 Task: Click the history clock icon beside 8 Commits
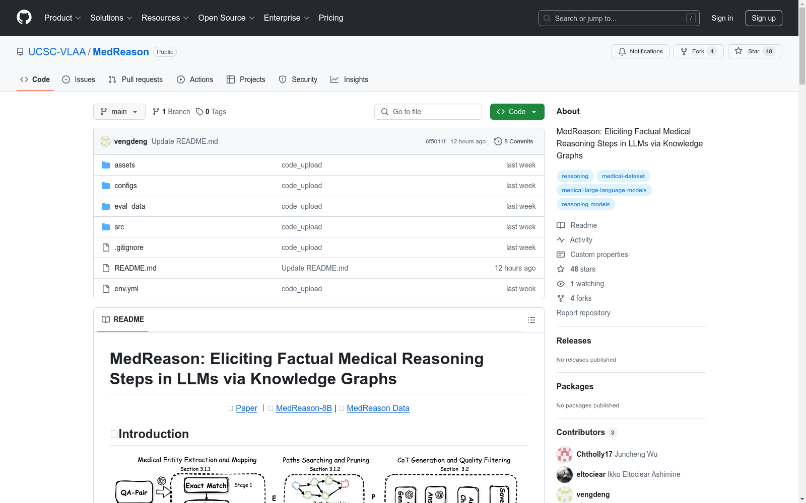(x=498, y=141)
